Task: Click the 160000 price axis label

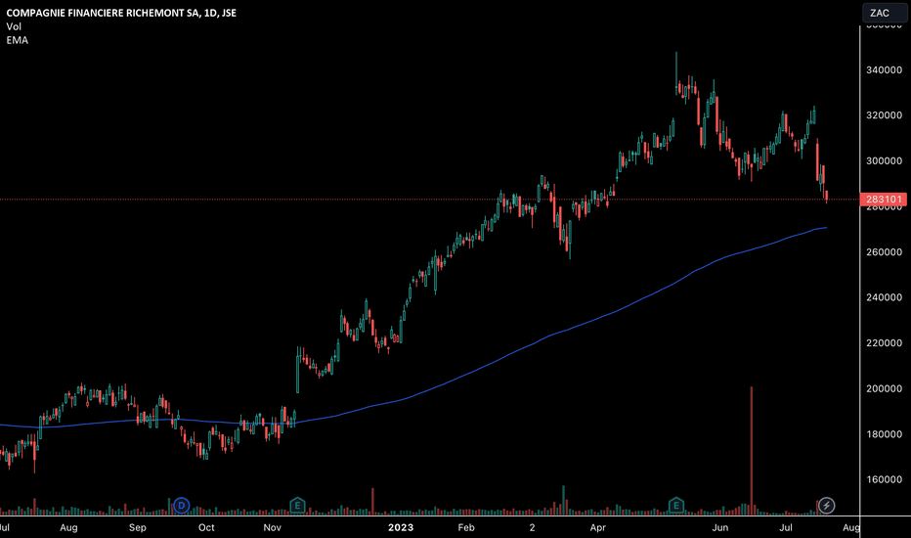Action: coord(884,480)
